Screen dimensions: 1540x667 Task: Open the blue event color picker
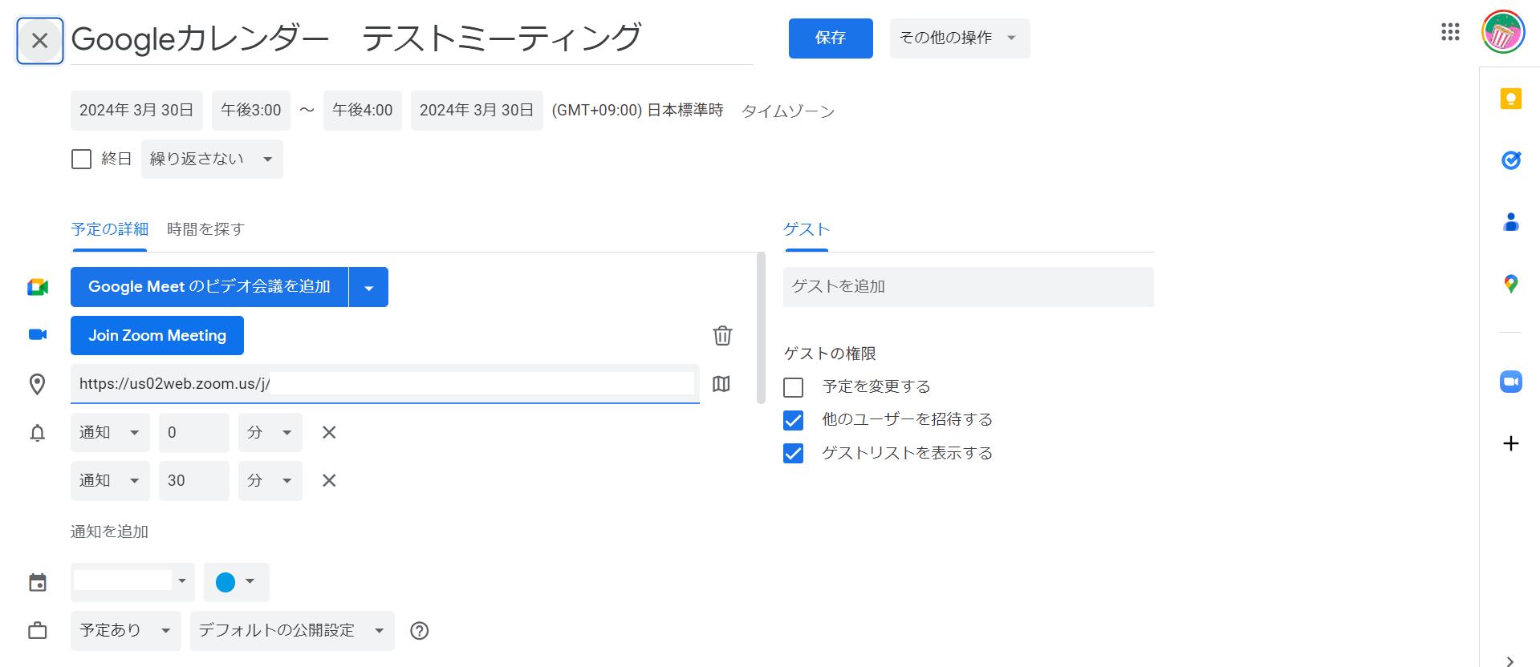(236, 582)
